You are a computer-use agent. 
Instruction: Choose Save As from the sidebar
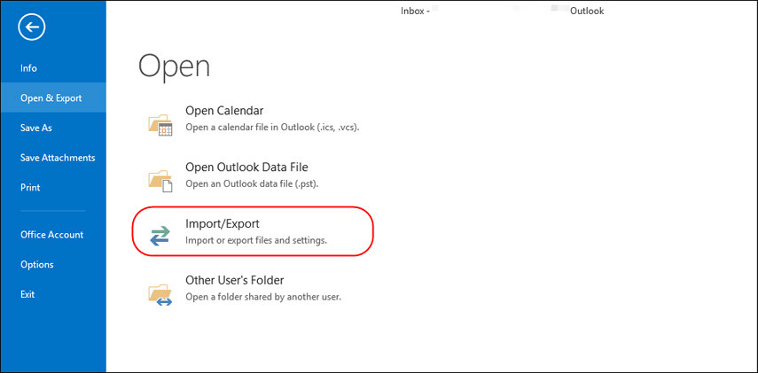pos(36,128)
